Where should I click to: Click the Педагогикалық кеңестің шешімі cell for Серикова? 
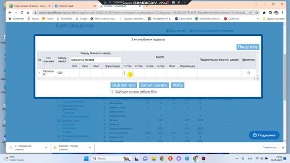click(x=219, y=73)
